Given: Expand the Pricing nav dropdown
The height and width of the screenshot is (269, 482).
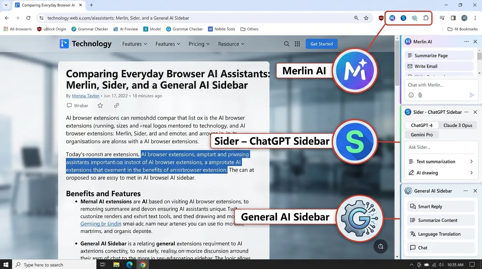Looking at the screenshot, I should click(199, 44).
